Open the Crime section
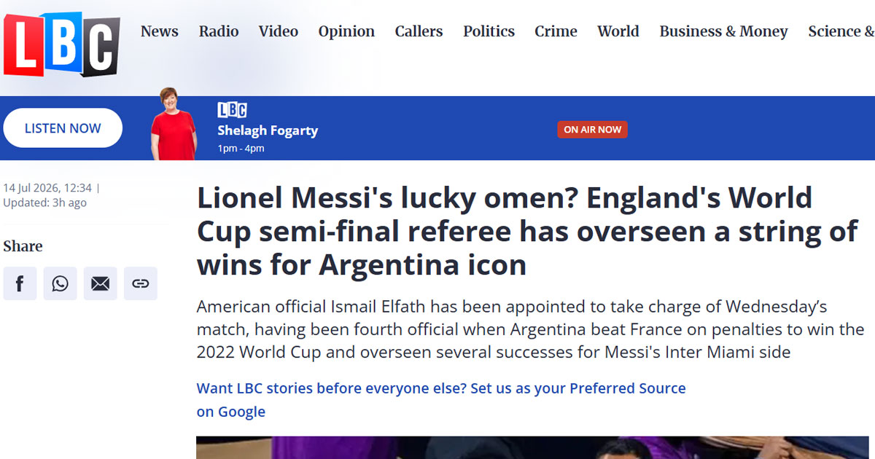Image resolution: width=875 pixels, height=459 pixels. coord(556,31)
